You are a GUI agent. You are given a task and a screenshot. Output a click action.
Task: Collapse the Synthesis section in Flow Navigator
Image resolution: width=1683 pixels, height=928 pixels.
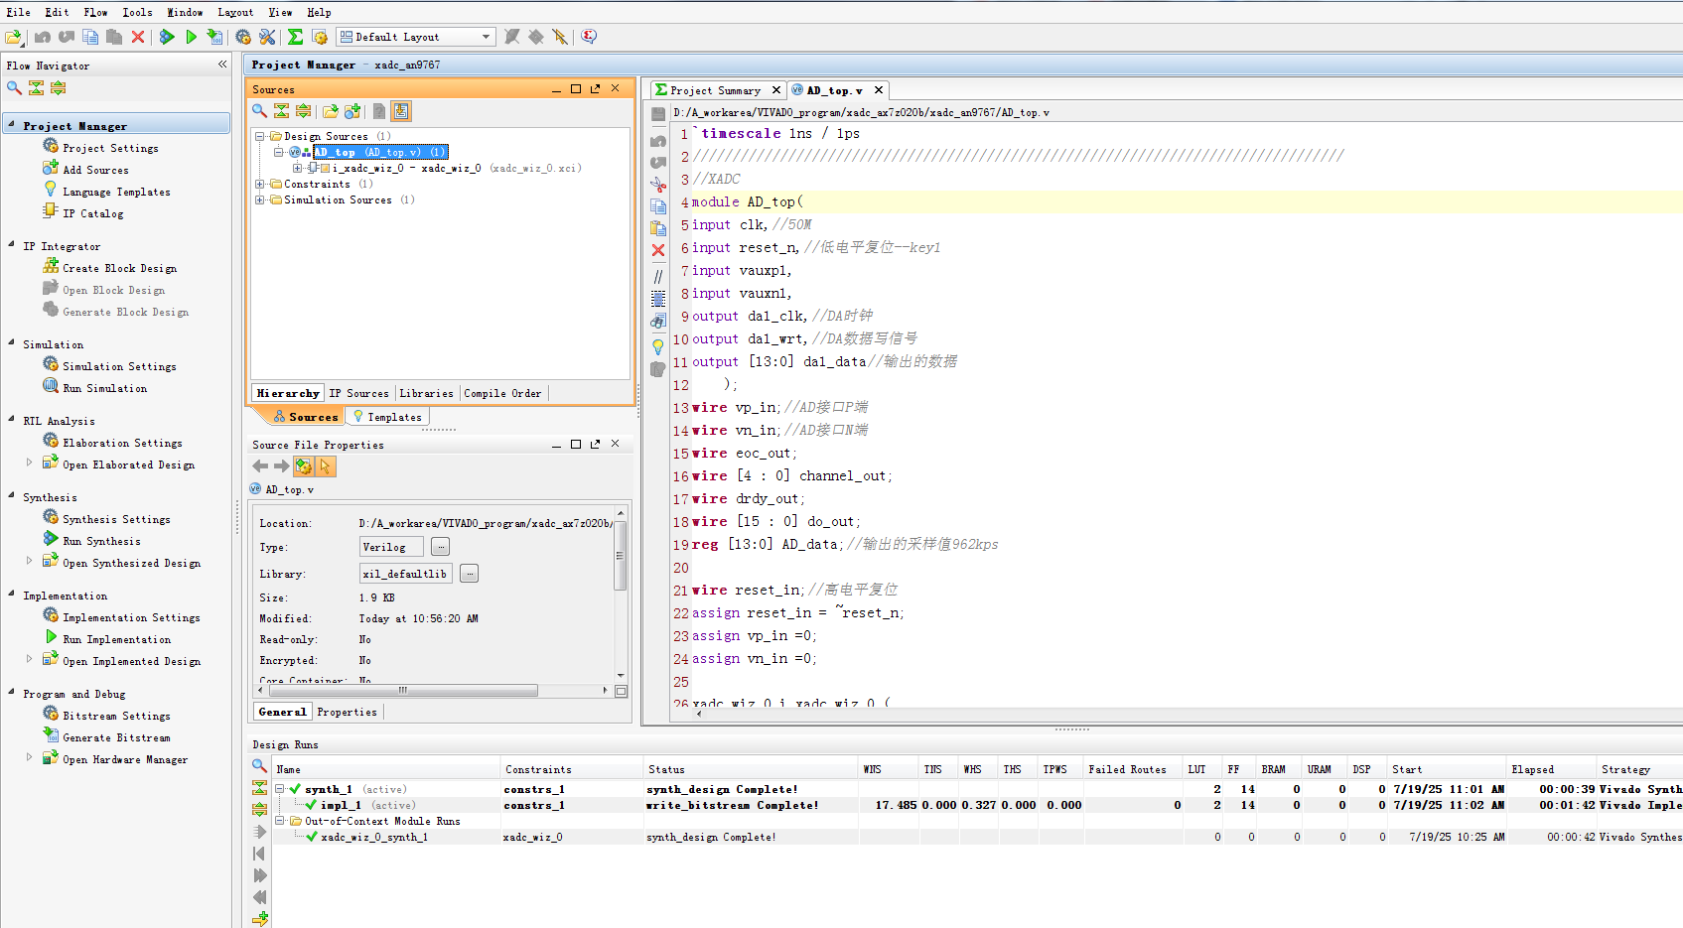click(x=11, y=496)
